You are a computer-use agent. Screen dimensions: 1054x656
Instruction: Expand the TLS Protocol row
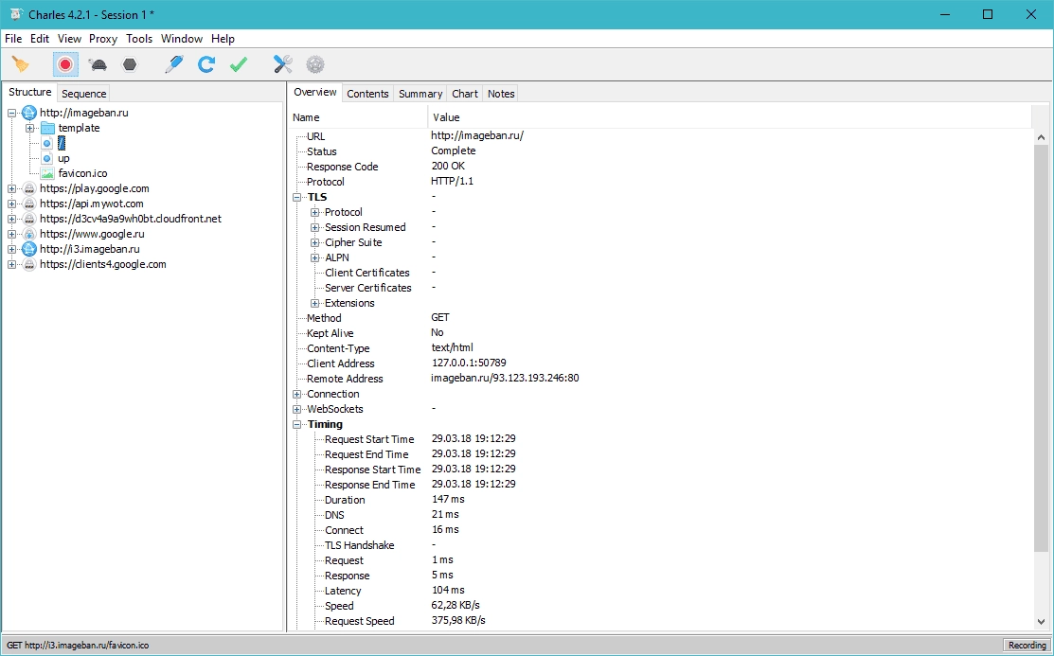(314, 212)
